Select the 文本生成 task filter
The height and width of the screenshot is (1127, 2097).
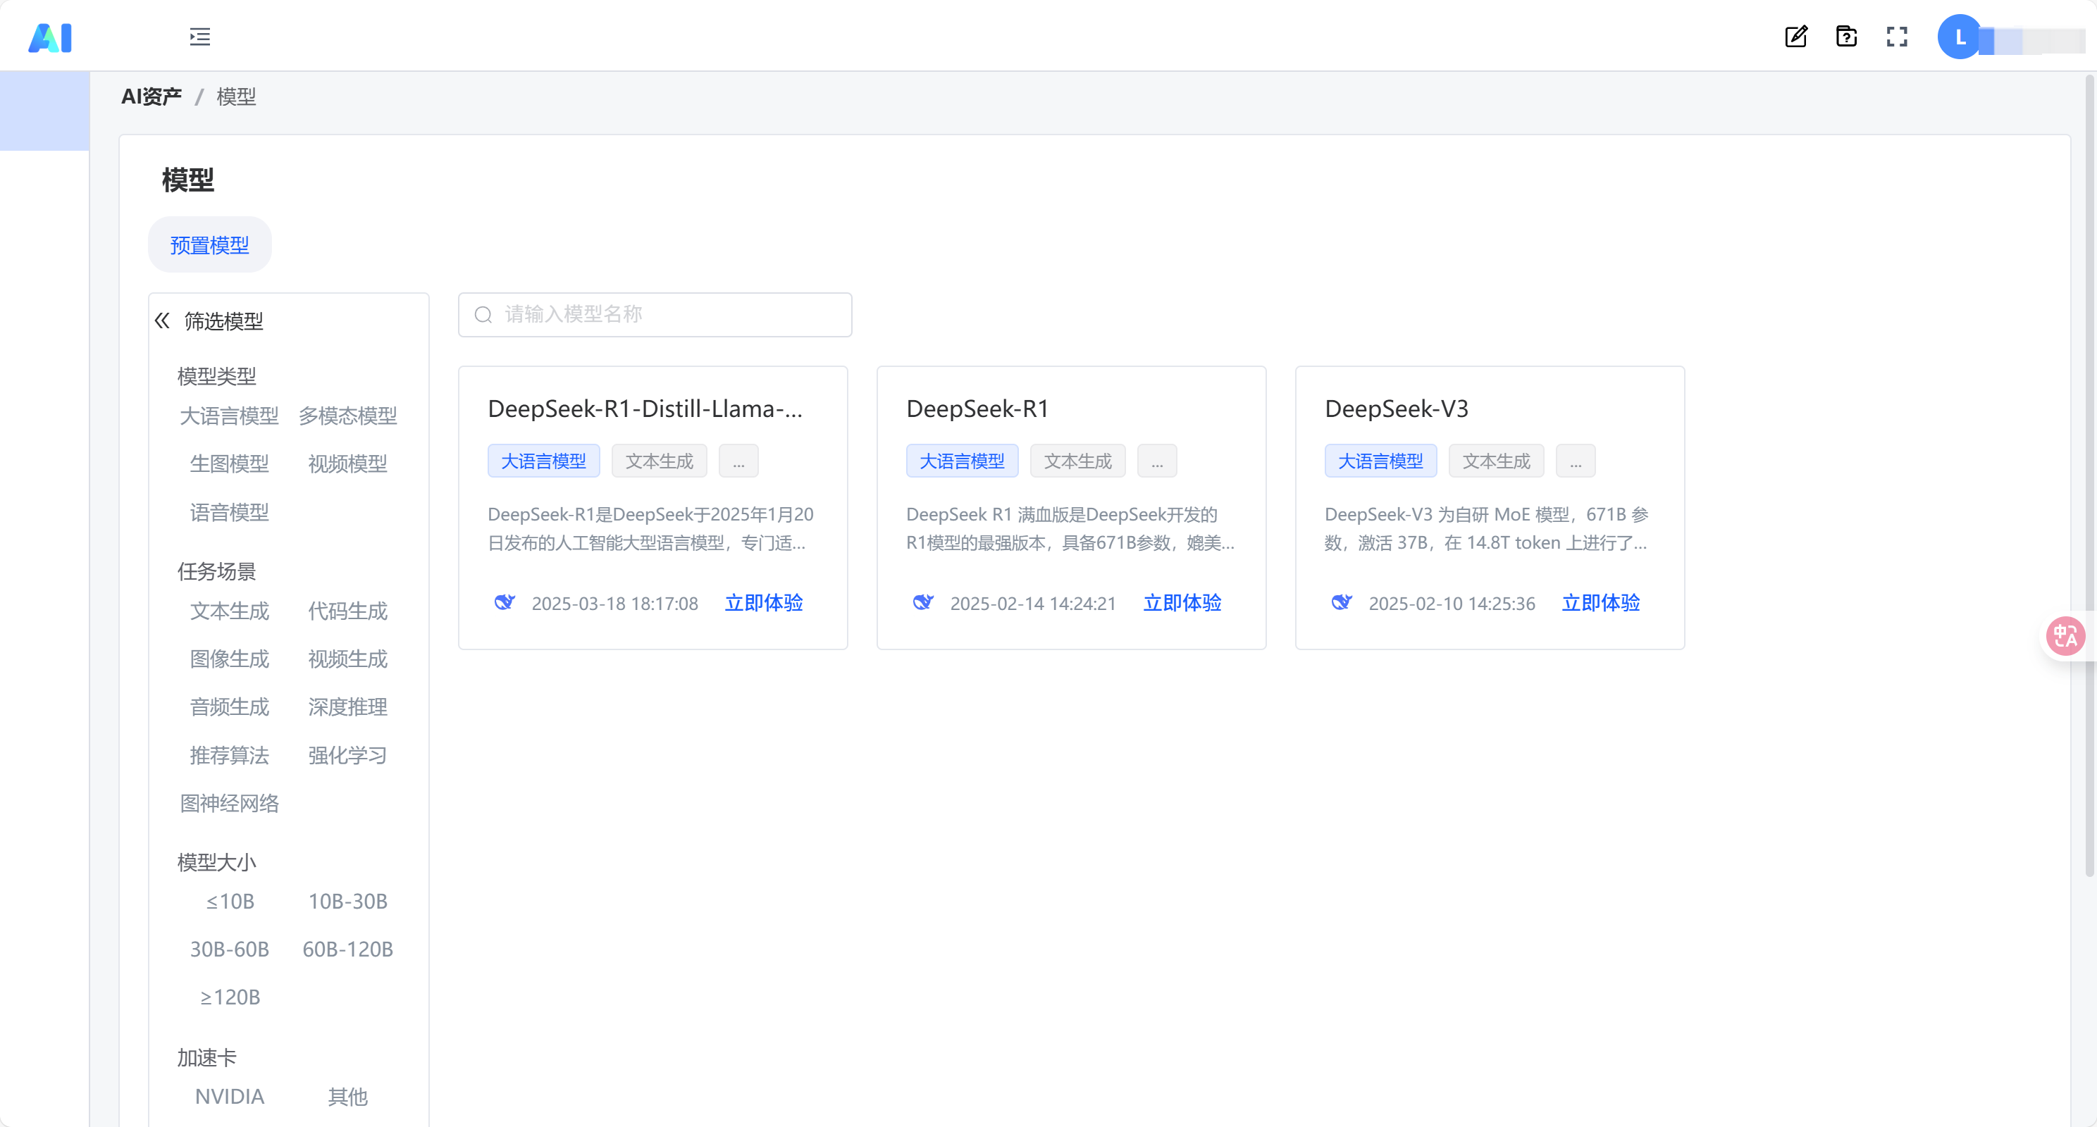click(x=229, y=611)
